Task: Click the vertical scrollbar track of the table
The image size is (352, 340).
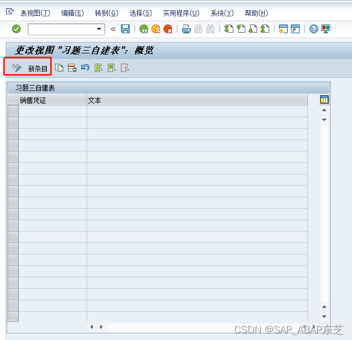Action: click(x=324, y=213)
